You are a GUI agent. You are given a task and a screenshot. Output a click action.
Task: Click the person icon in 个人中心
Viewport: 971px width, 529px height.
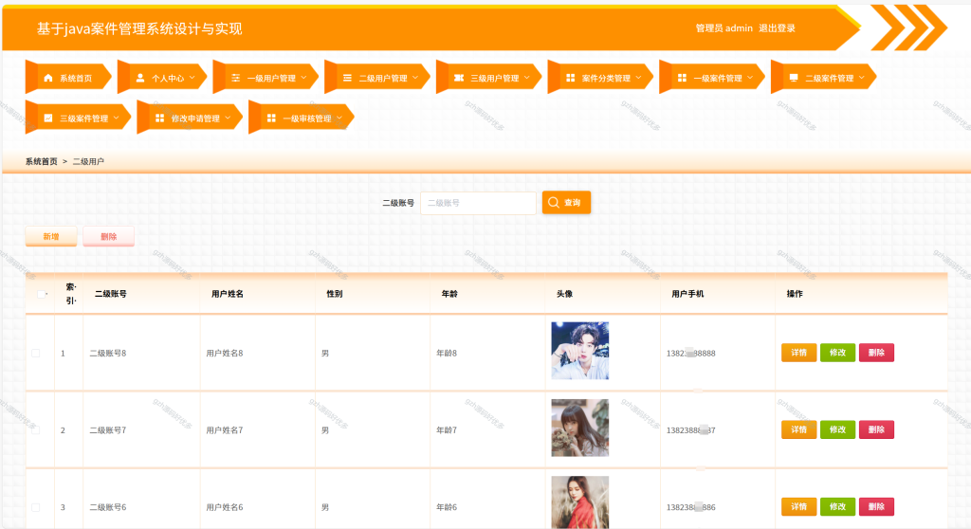tap(140, 78)
